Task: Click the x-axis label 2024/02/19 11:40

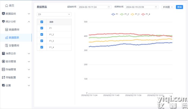Action: (x=111, y=95)
